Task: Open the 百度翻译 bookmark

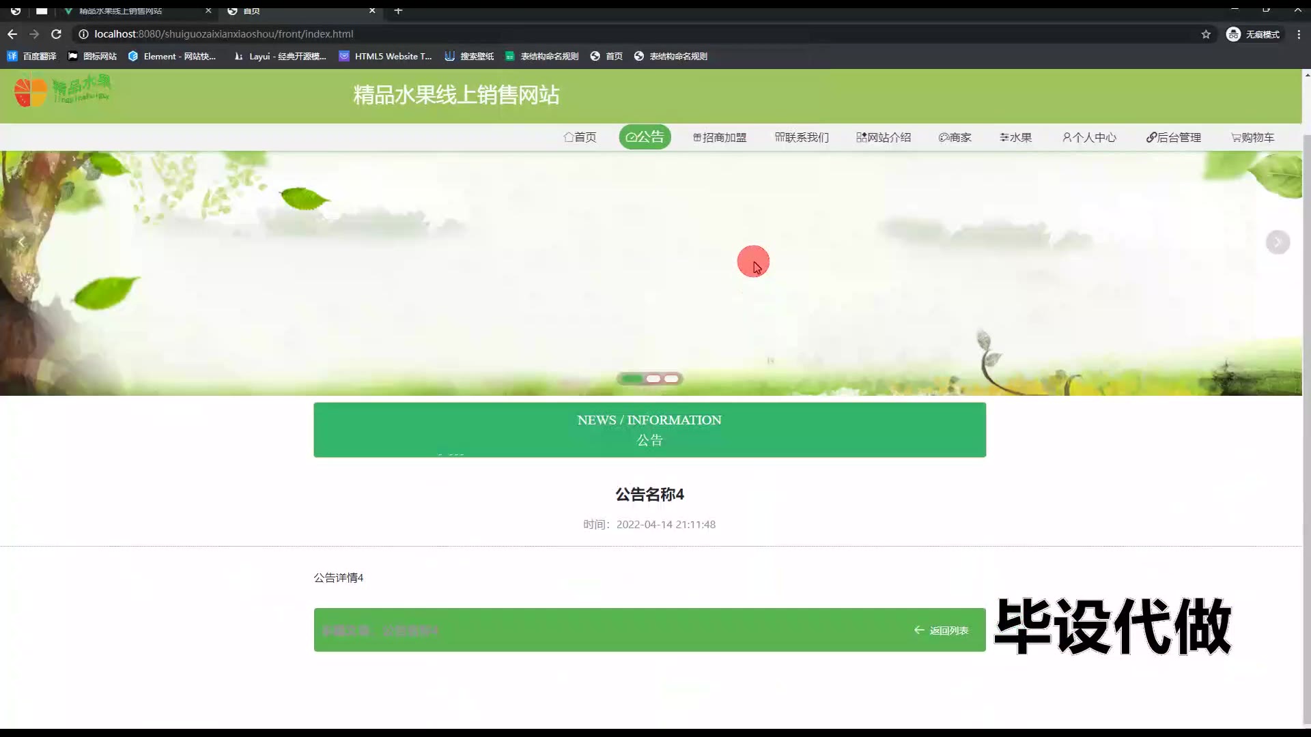Action: click(32, 56)
